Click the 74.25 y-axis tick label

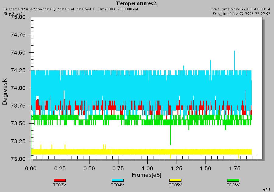pyautogui.click(x=18, y=70)
